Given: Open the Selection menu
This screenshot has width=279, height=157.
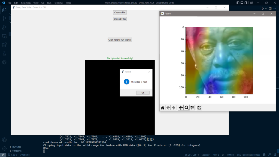Looking at the screenshot, I should click(26, 3).
